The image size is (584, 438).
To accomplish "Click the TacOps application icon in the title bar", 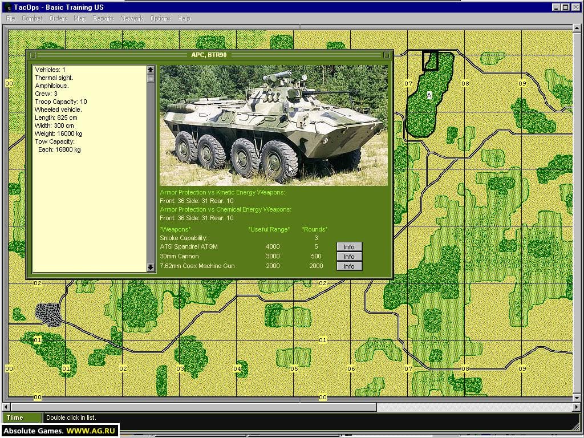I will [6, 7].
